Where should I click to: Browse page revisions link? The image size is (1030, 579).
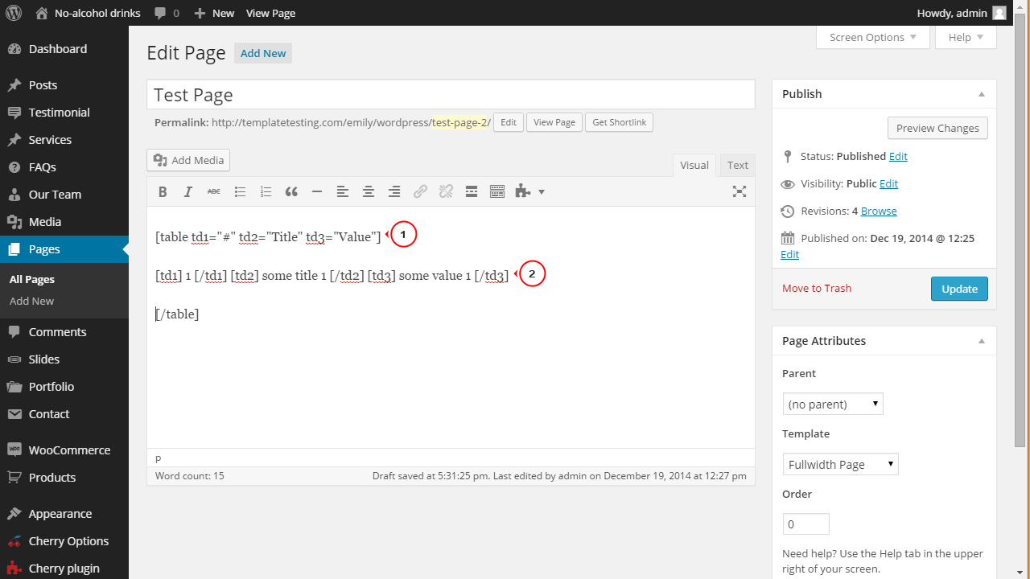tap(879, 211)
